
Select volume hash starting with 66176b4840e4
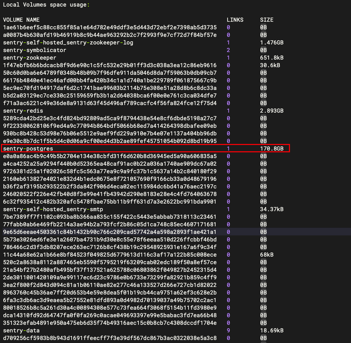coord(110,80)
